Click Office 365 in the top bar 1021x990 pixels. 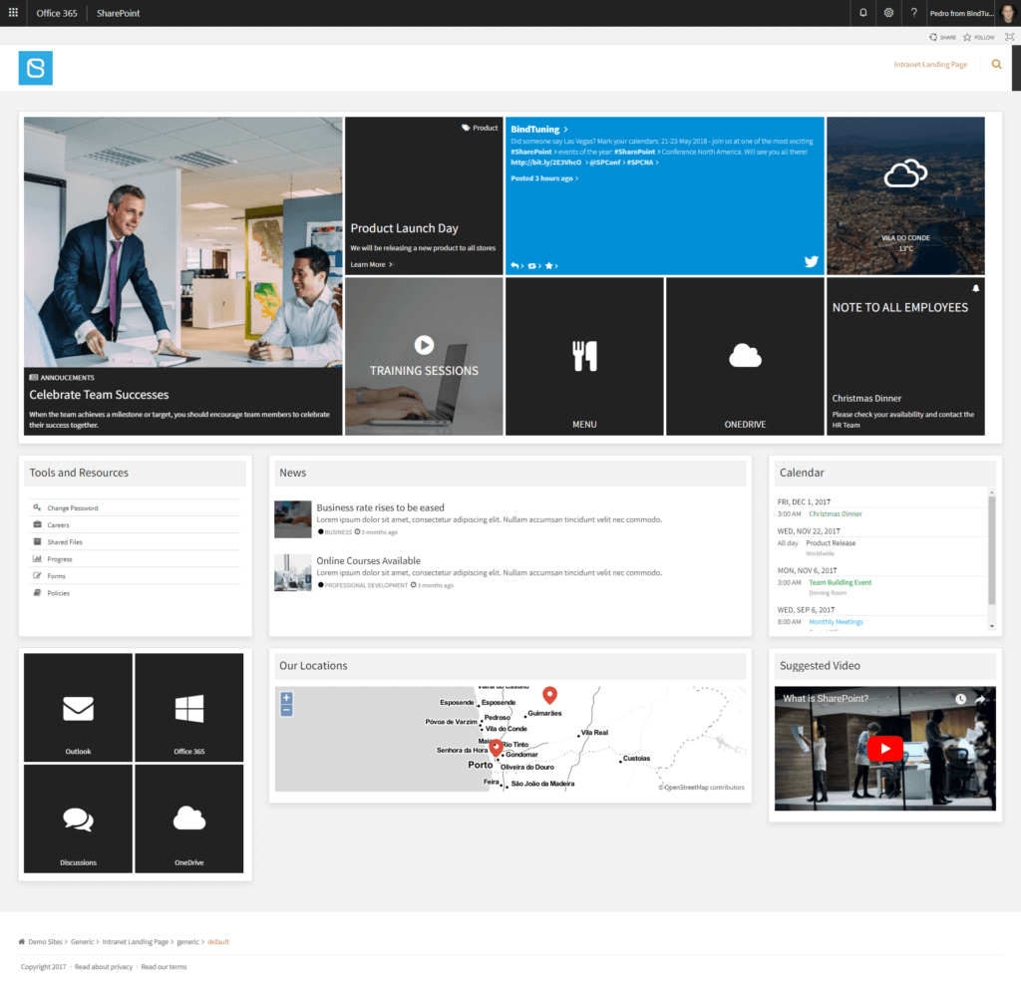pyautogui.click(x=57, y=13)
